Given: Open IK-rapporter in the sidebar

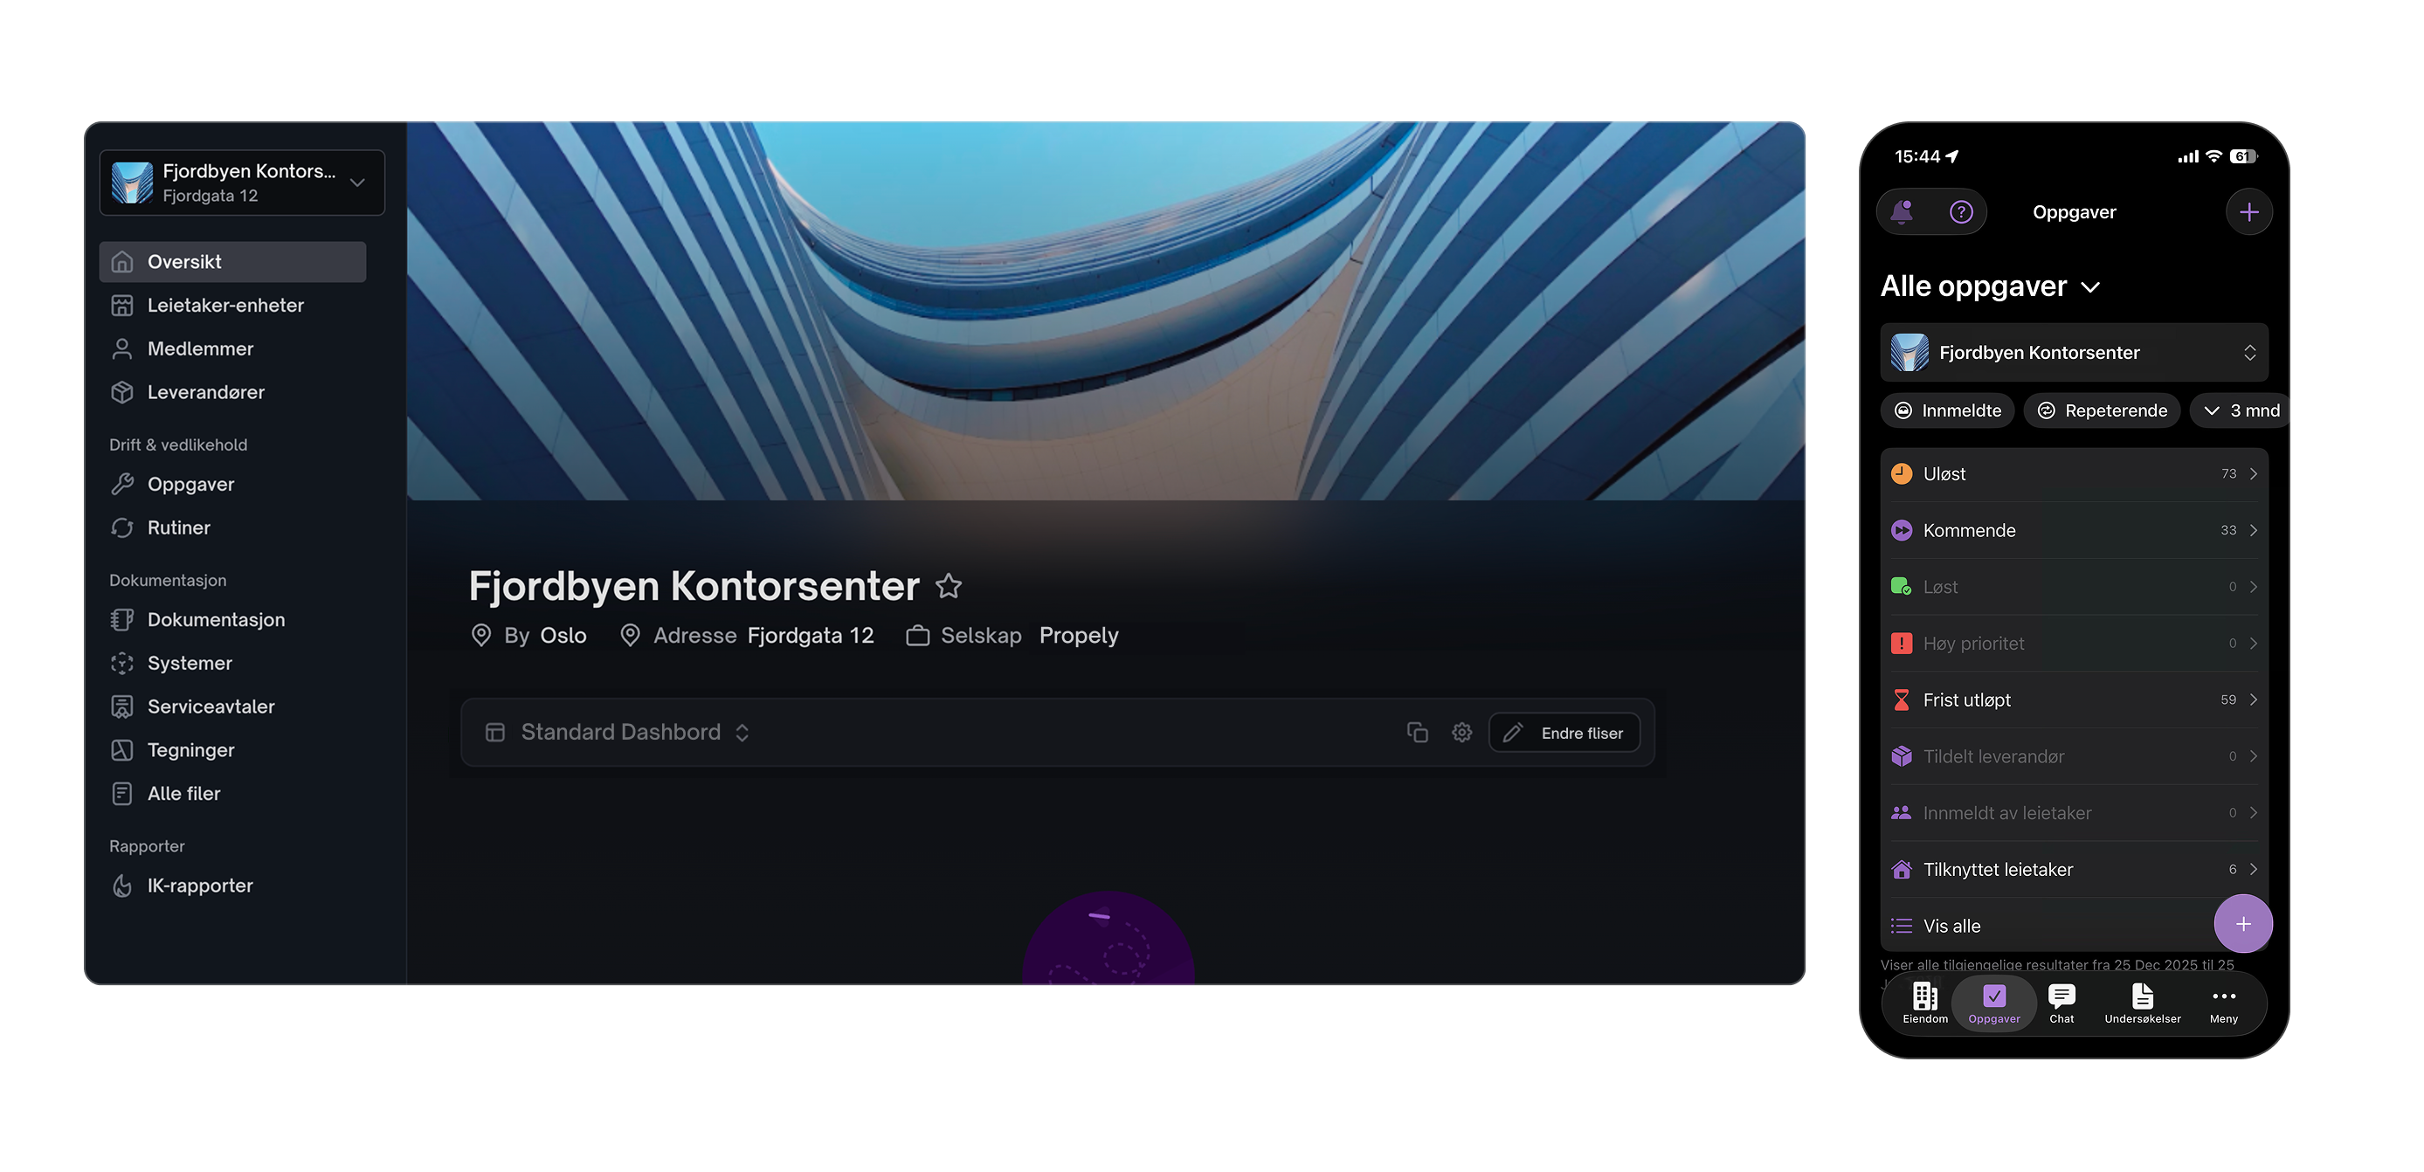Looking at the screenshot, I should point(199,886).
